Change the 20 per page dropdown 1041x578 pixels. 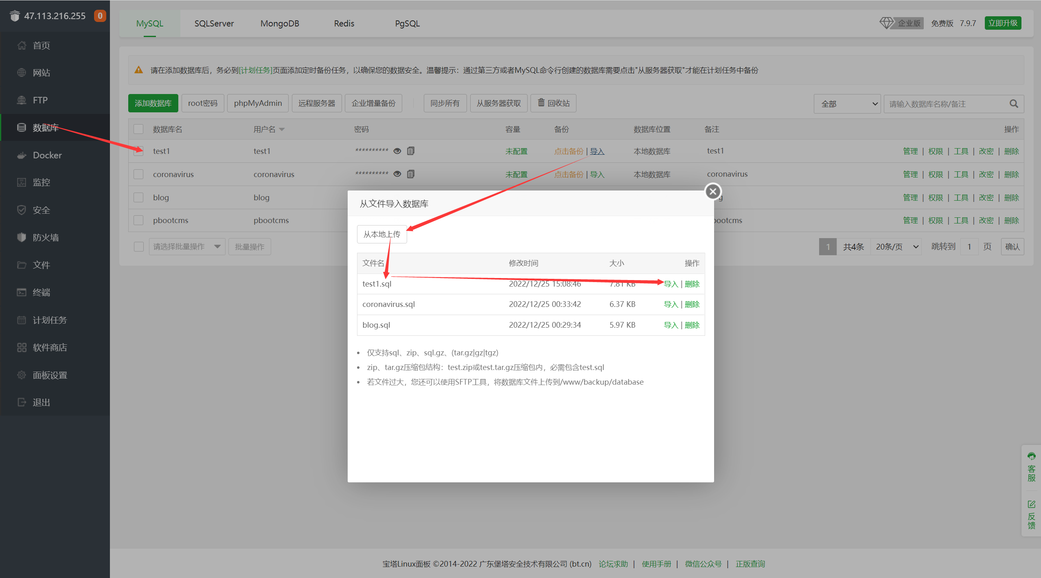pos(896,247)
